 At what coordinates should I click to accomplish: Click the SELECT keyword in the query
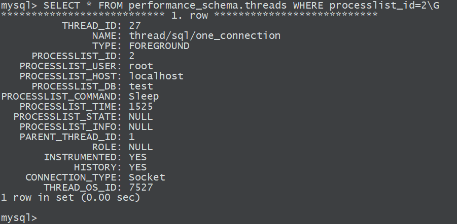(x=61, y=6)
